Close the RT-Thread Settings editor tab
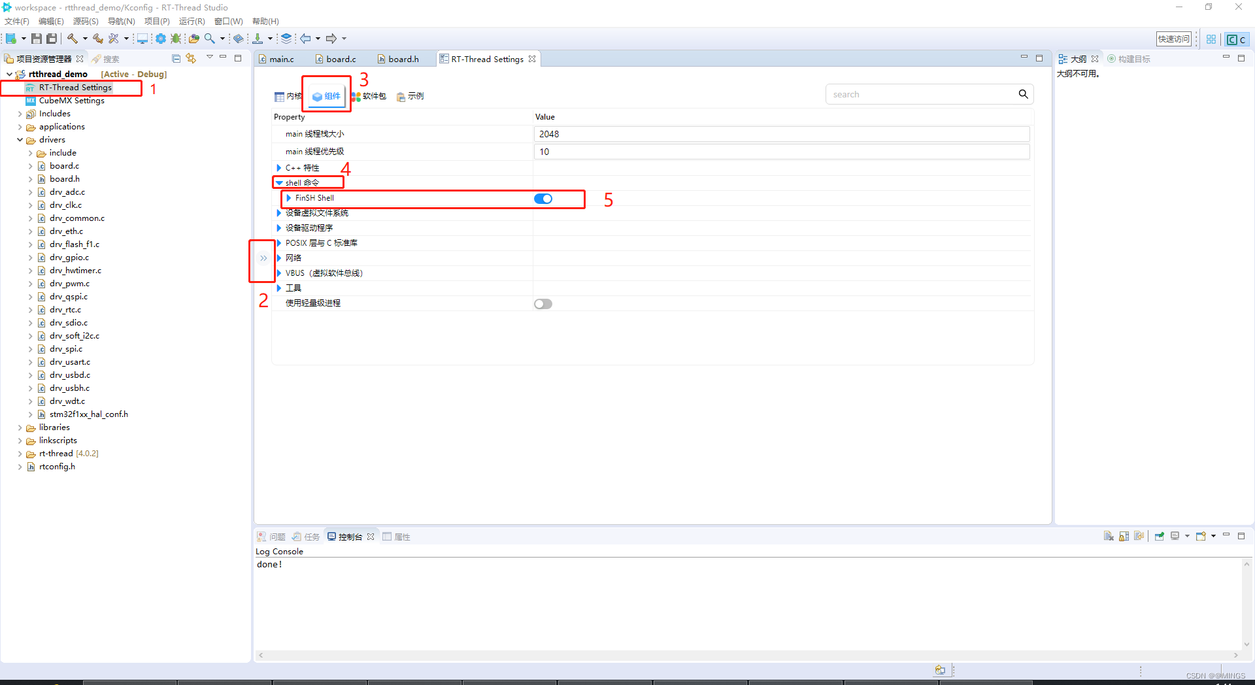The image size is (1255, 685). pos(532,59)
